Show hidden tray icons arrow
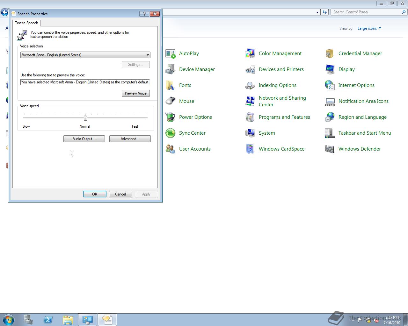The image size is (408, 326). pos(352,320)
